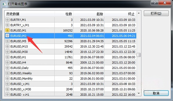
Task: Select the EURUSD,M5 row
Action: click(71, 41)
